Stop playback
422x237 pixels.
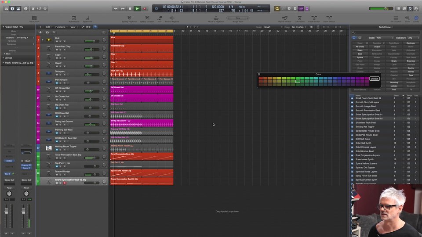(130, 9)
